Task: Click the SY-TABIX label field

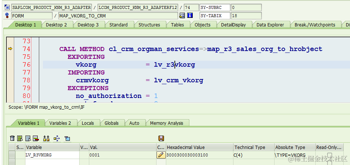Action: click(215, 16)
